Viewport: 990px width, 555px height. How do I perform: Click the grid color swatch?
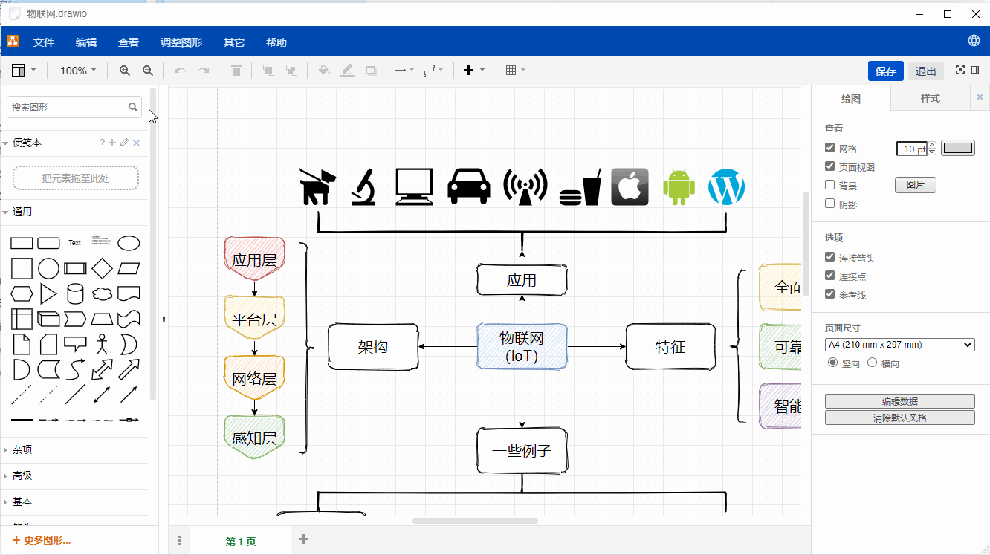click(957, 148)
